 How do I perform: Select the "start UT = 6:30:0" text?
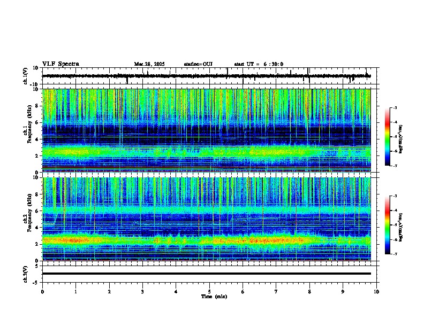pos(259,64)
